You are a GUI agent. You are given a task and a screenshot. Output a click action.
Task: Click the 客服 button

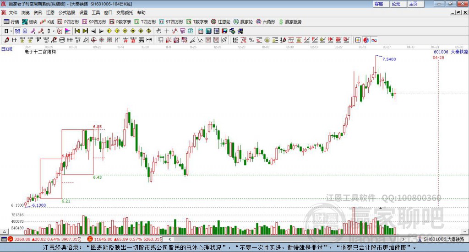pyautogui.click(x=381, y=4)
